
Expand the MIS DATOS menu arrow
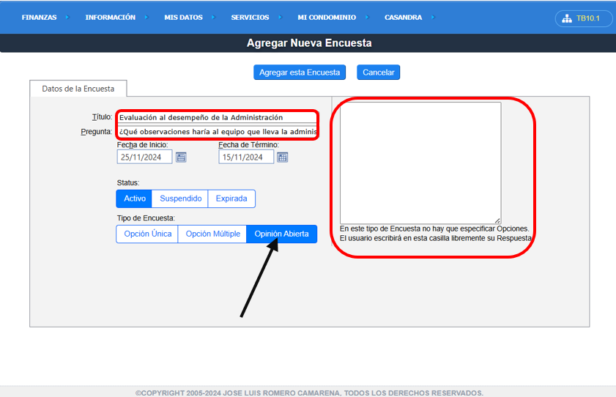pos(212,18)
